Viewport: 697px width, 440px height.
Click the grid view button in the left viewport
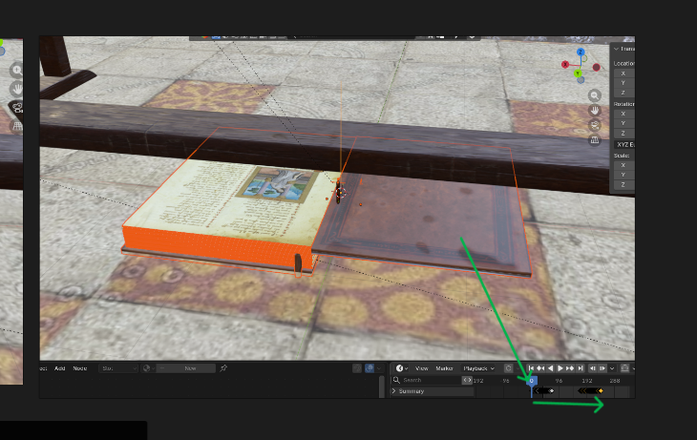pos(17,126)
